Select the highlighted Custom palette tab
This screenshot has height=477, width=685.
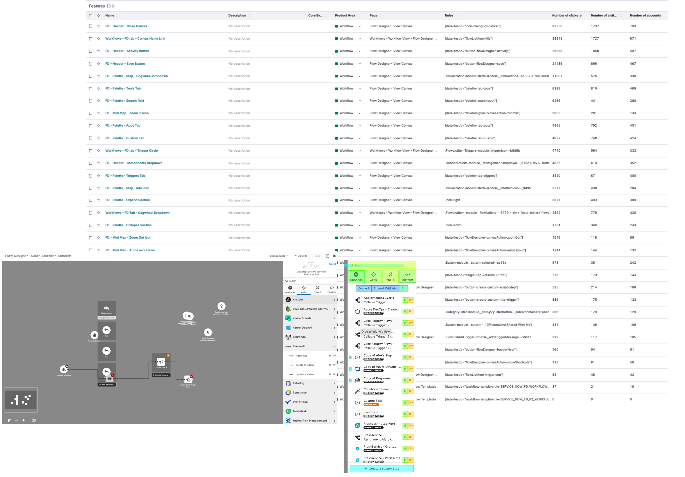pos(407,277)
